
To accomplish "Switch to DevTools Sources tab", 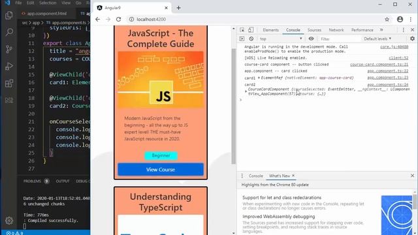I will pos(314,30).
